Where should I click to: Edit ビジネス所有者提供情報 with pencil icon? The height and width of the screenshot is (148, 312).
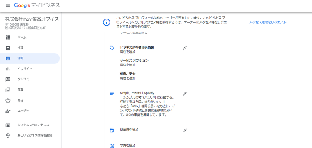[185, 48]
